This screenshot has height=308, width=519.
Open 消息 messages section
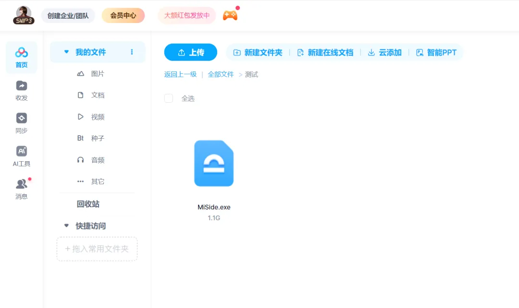click(22, 189)
